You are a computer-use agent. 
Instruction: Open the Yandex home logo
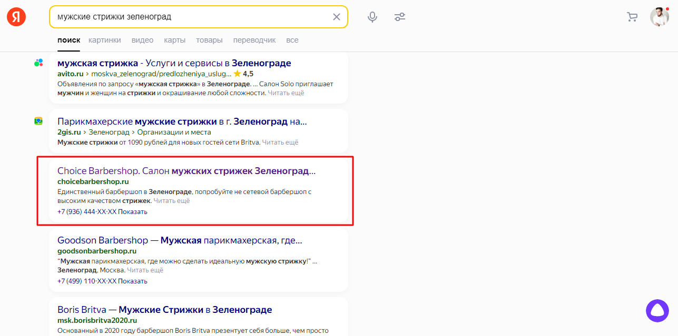(16, 17)
